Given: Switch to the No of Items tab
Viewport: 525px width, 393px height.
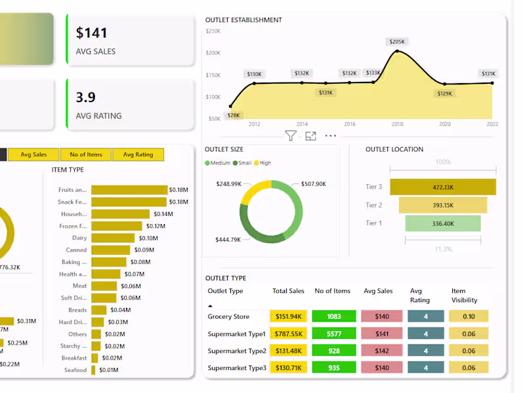Looking at the screenshot, I should coord(86,155).
